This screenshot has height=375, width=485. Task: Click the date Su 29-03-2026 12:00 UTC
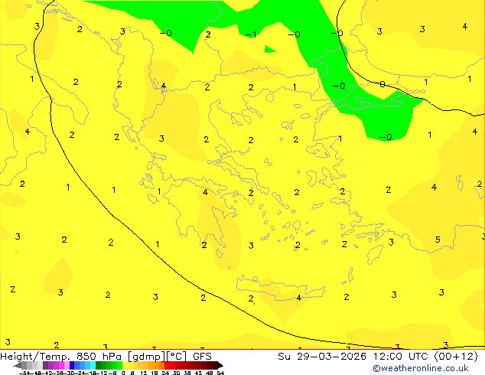coord(354,357)
